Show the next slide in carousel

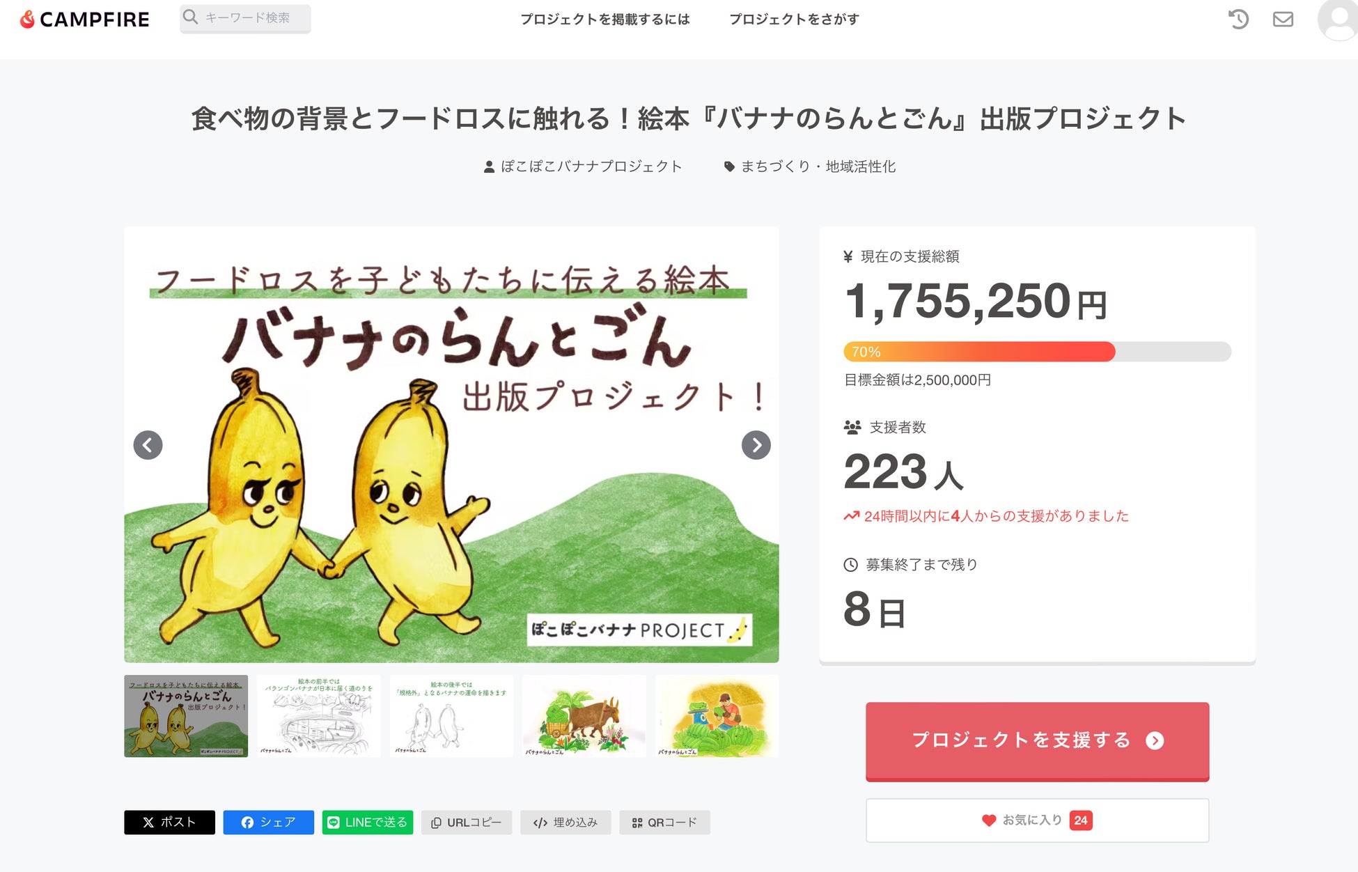[x=756, y=445]
